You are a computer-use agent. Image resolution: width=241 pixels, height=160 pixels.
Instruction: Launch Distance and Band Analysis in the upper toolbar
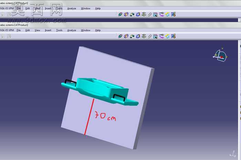[x=132, y=14]
